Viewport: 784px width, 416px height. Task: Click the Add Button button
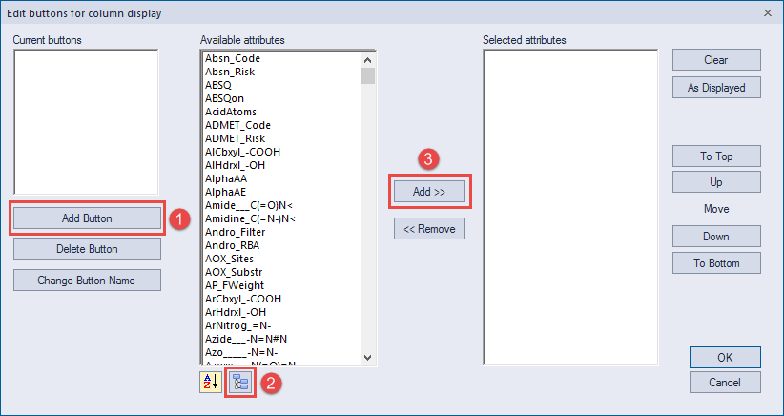tap(87, 218)
